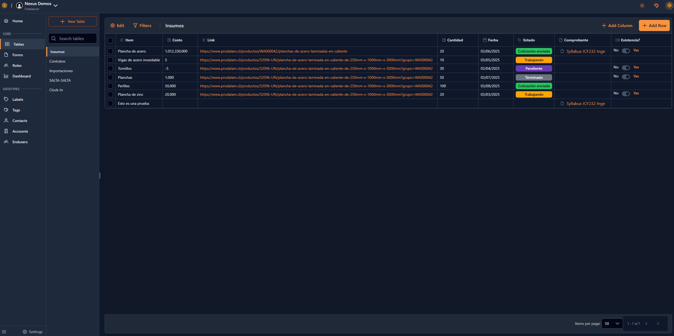674x336 pixels.
Task: Click the hamburger menu icon at bottom left
Action: click(4, 331)
